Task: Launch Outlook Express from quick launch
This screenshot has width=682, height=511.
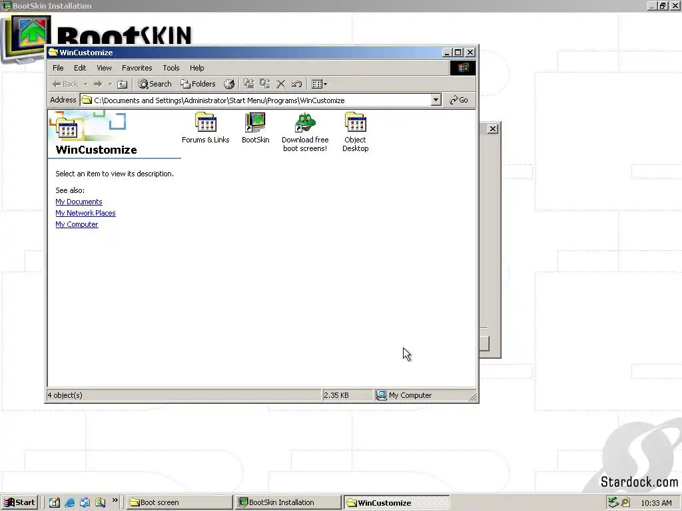Action: click(85, 502)
